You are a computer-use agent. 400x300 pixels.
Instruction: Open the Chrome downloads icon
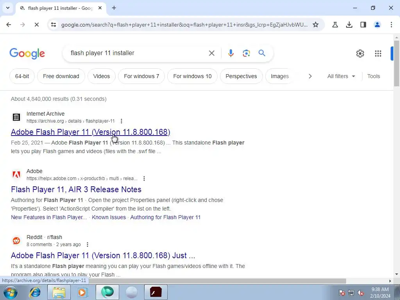[349, 25]
